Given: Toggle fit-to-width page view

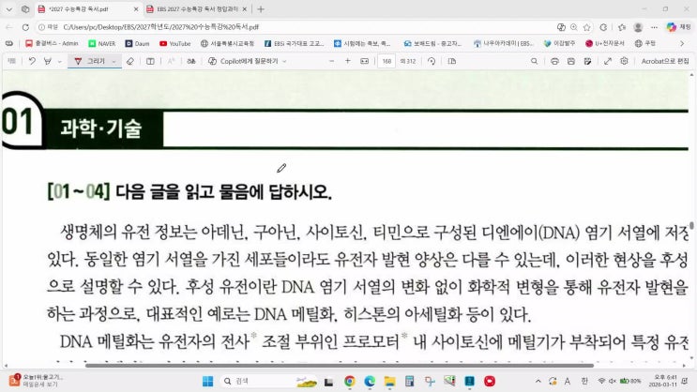Looking at the screenshot, I should coord(363,61).
